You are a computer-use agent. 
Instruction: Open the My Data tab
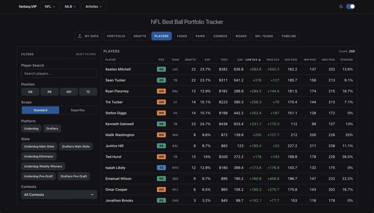point(88,36)
